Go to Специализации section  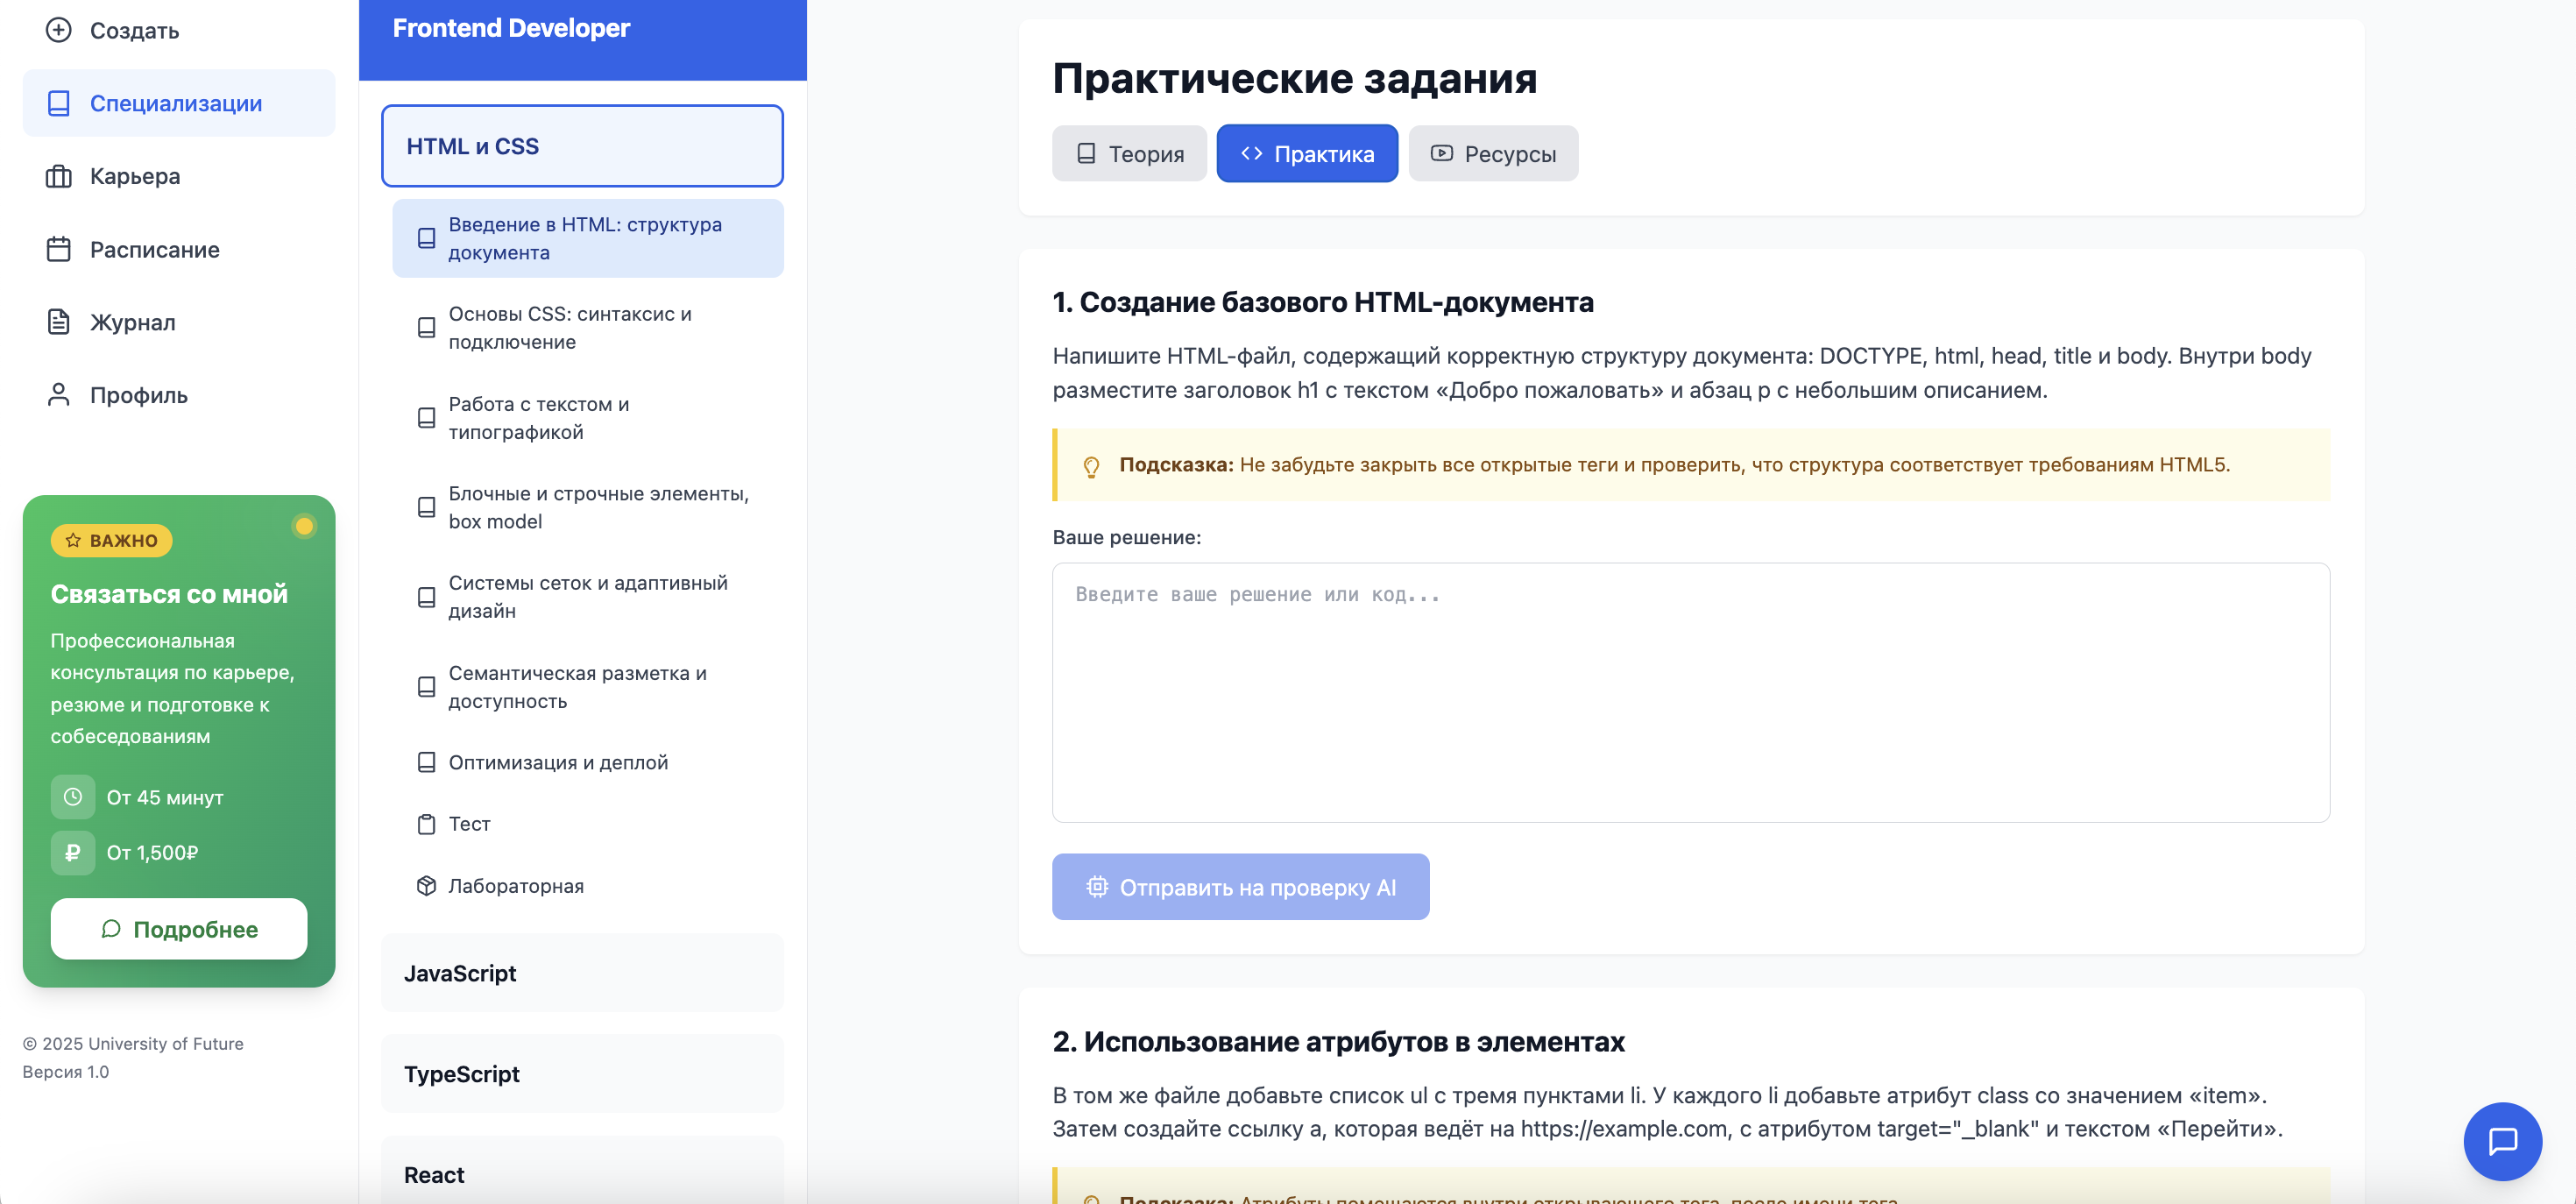click(x=179, y=103)
